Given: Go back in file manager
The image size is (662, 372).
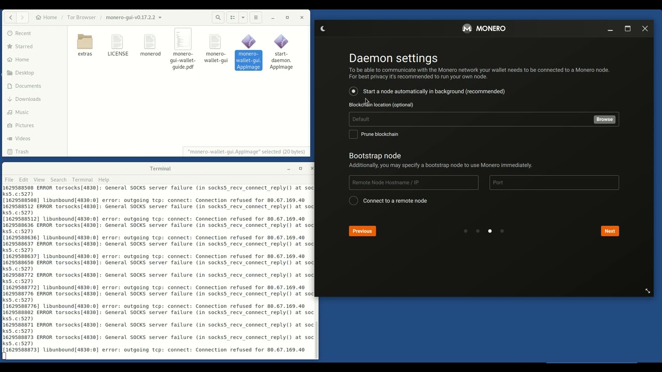Looking at the screenshot, I should 11,17.
